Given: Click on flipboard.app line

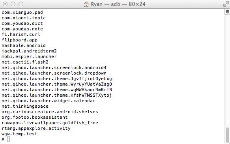Looking at the screenshot, I should coord(19,40).
